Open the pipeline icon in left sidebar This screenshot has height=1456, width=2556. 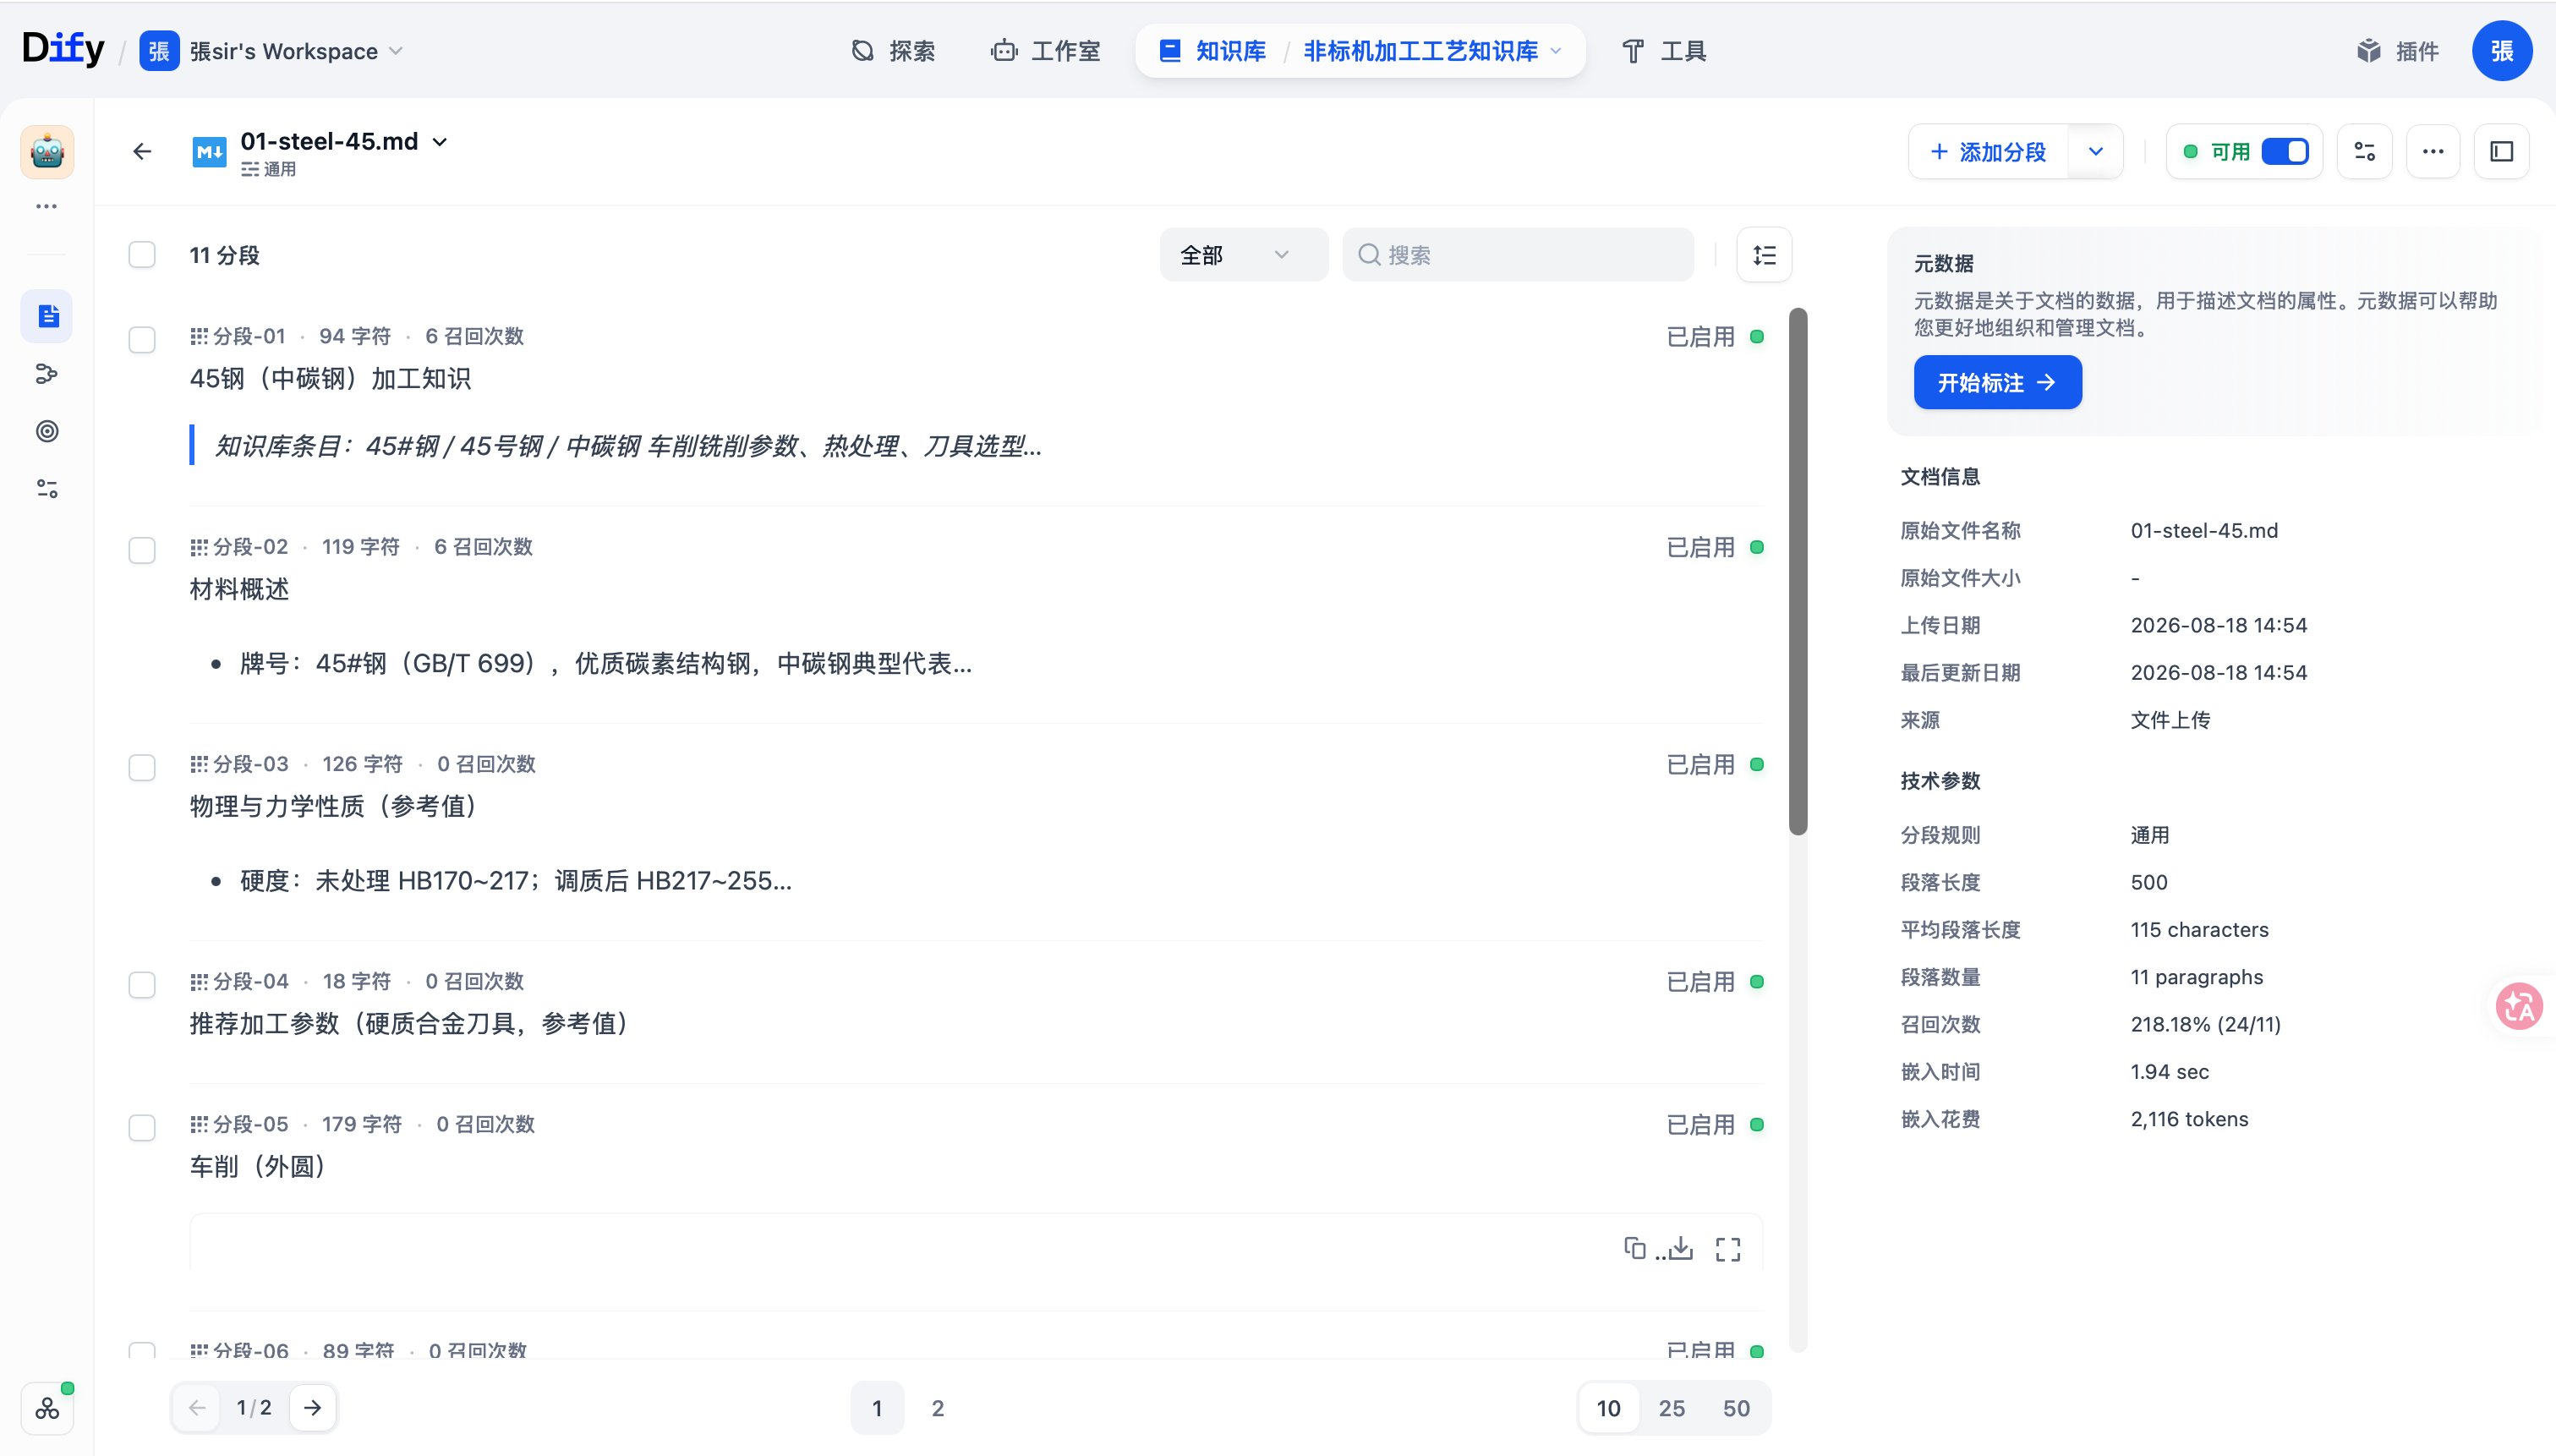[47, 374]
